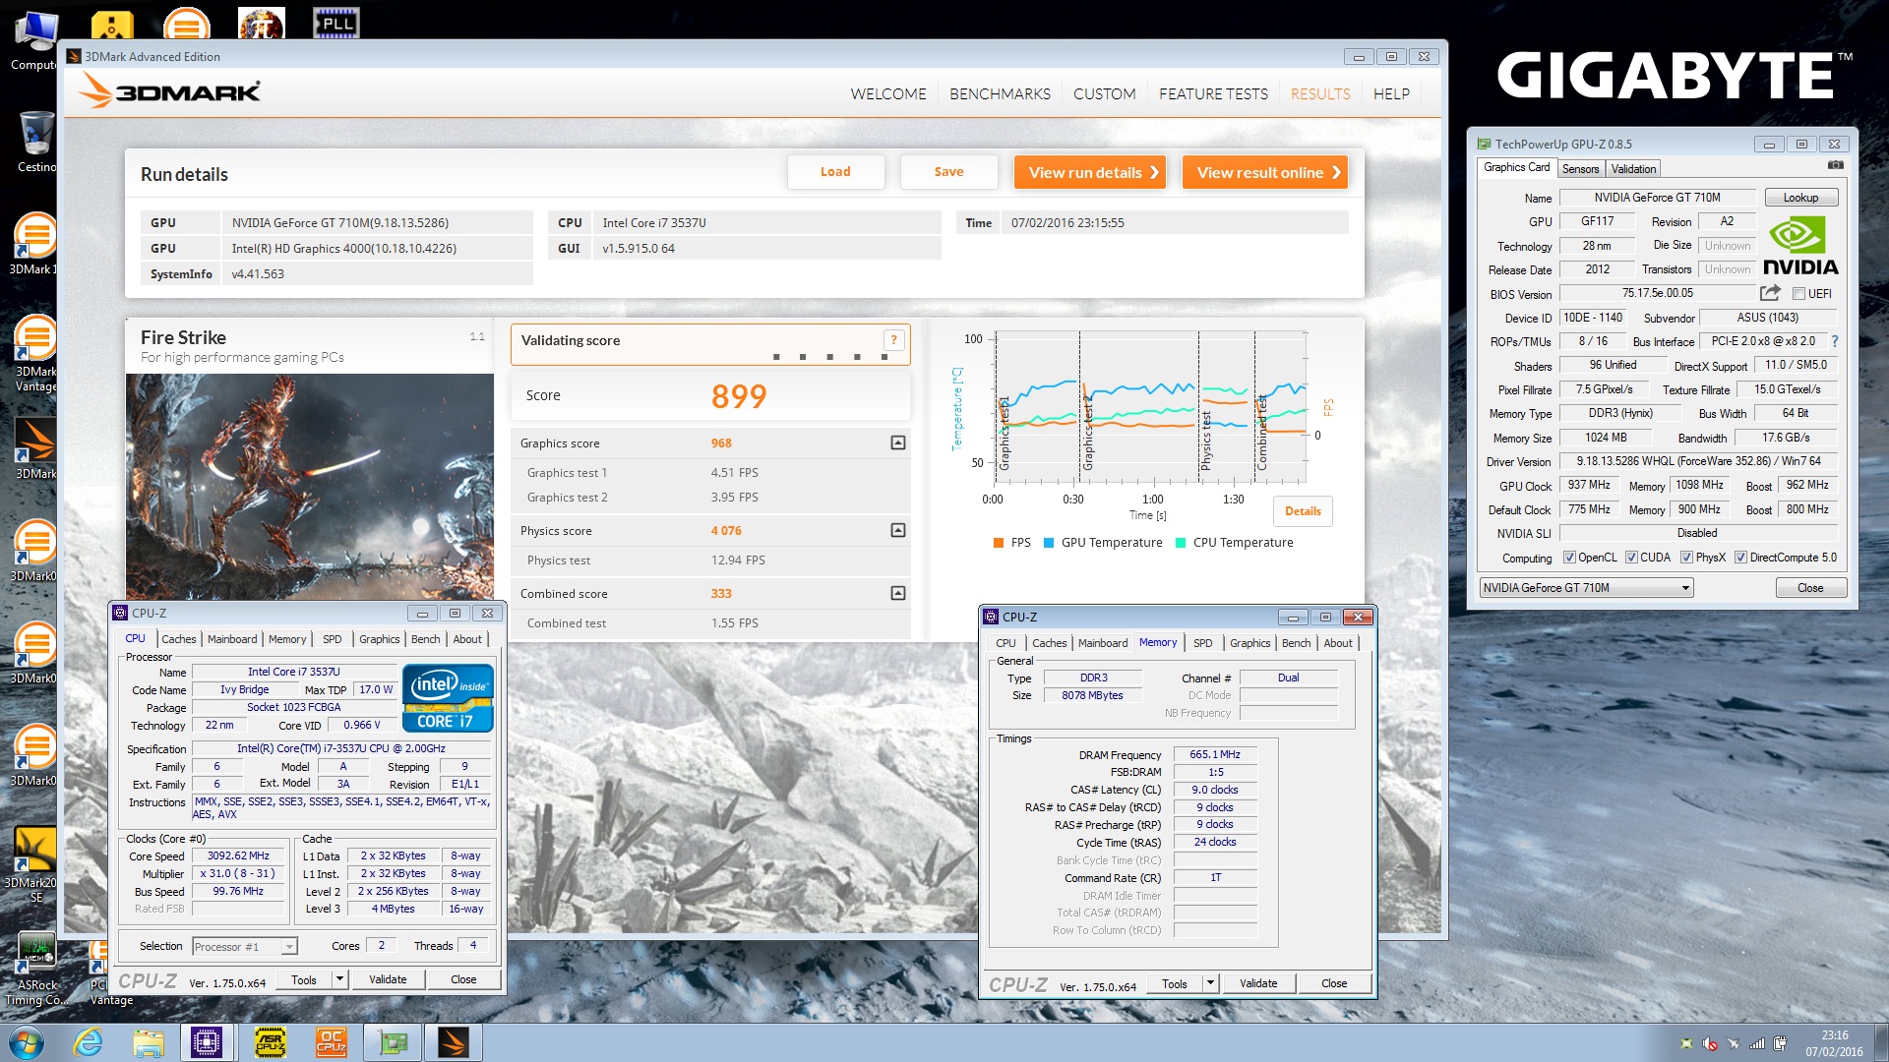Toggle the OpenCL checkbox in GPU-Z
1889x1062 pixels.
[1569, 558]
